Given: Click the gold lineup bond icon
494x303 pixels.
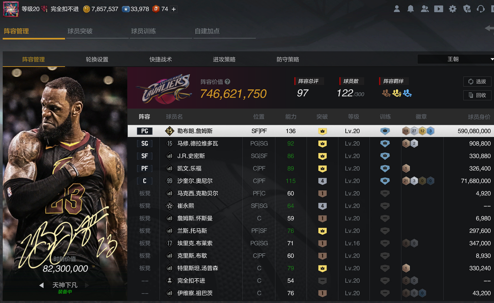Looking at the screenshot, I should click(x=397, y=93).
